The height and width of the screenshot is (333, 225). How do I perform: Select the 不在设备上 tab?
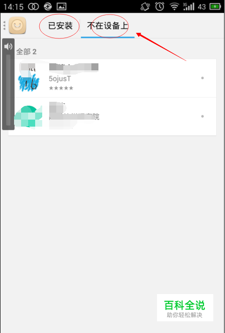(108, 26)
